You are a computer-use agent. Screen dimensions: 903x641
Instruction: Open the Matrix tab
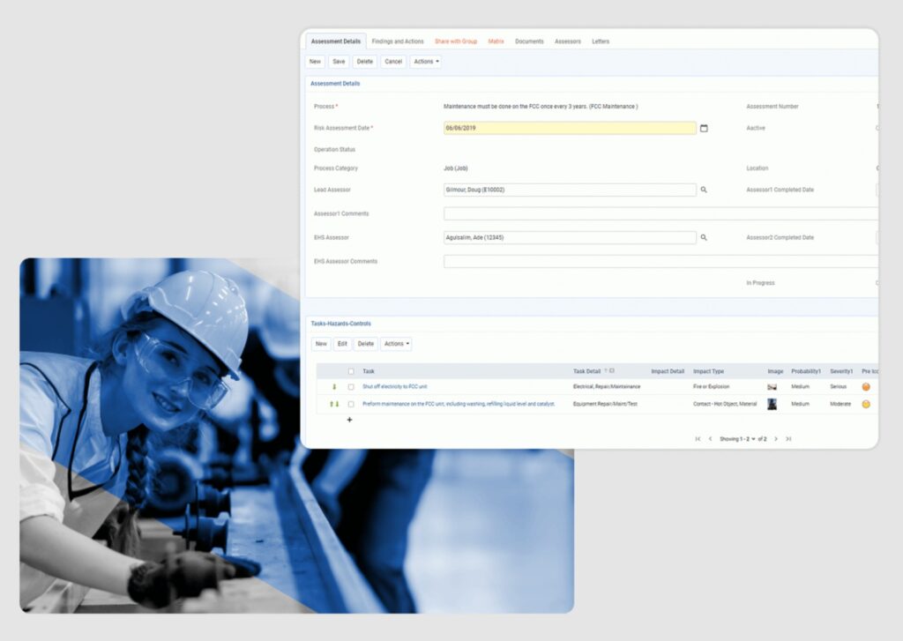click(496, 41)
